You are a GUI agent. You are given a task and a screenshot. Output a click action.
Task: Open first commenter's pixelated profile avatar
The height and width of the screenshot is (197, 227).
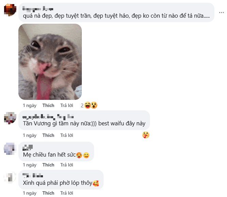tap(10, 10)
